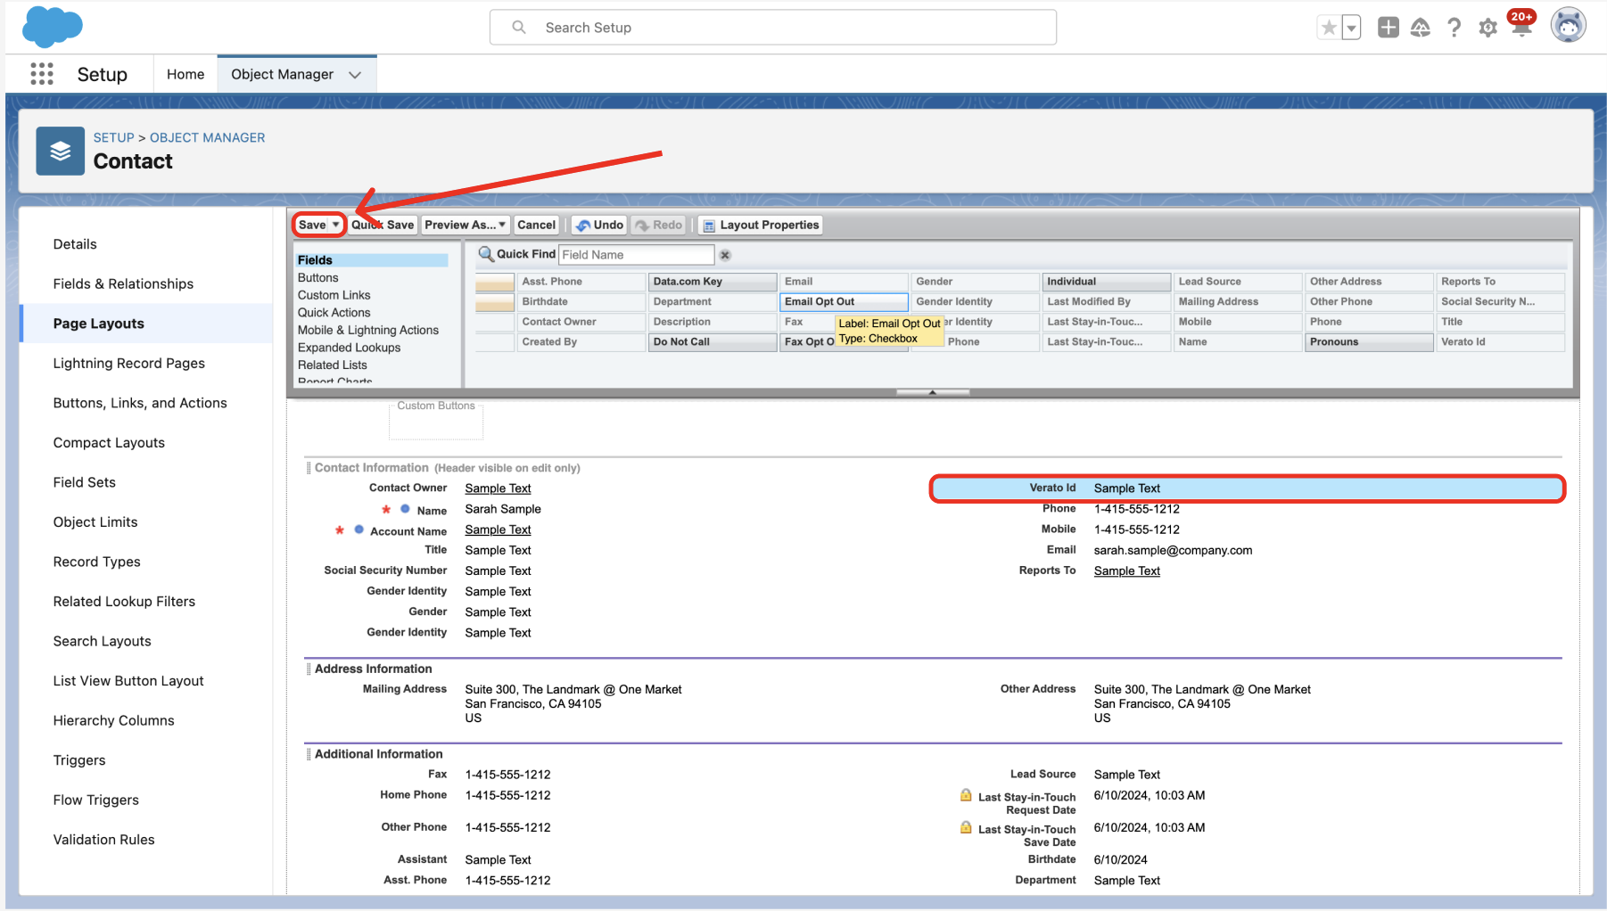Open Fields & Relationships in sidebar
This screenshot has height=911, width=1607.
point(123,283)
